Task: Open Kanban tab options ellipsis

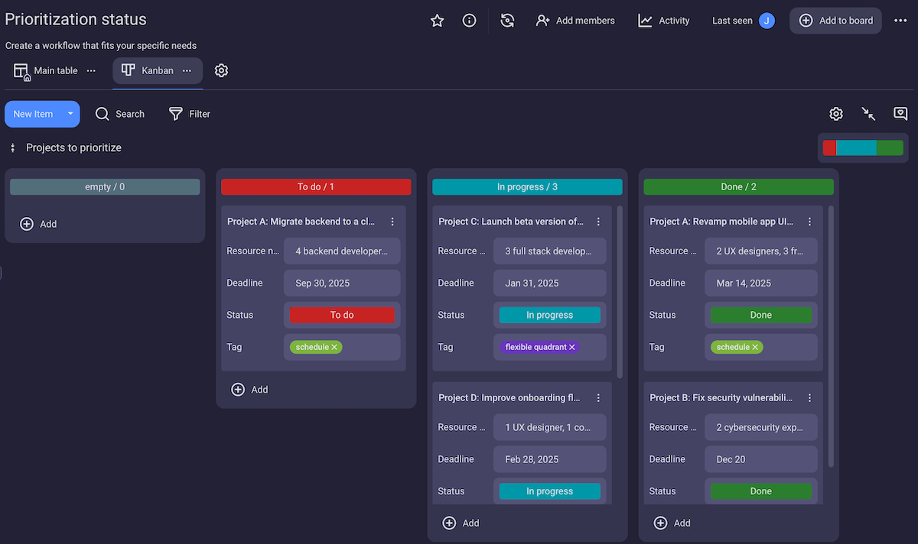Action: tap(187, 70)
